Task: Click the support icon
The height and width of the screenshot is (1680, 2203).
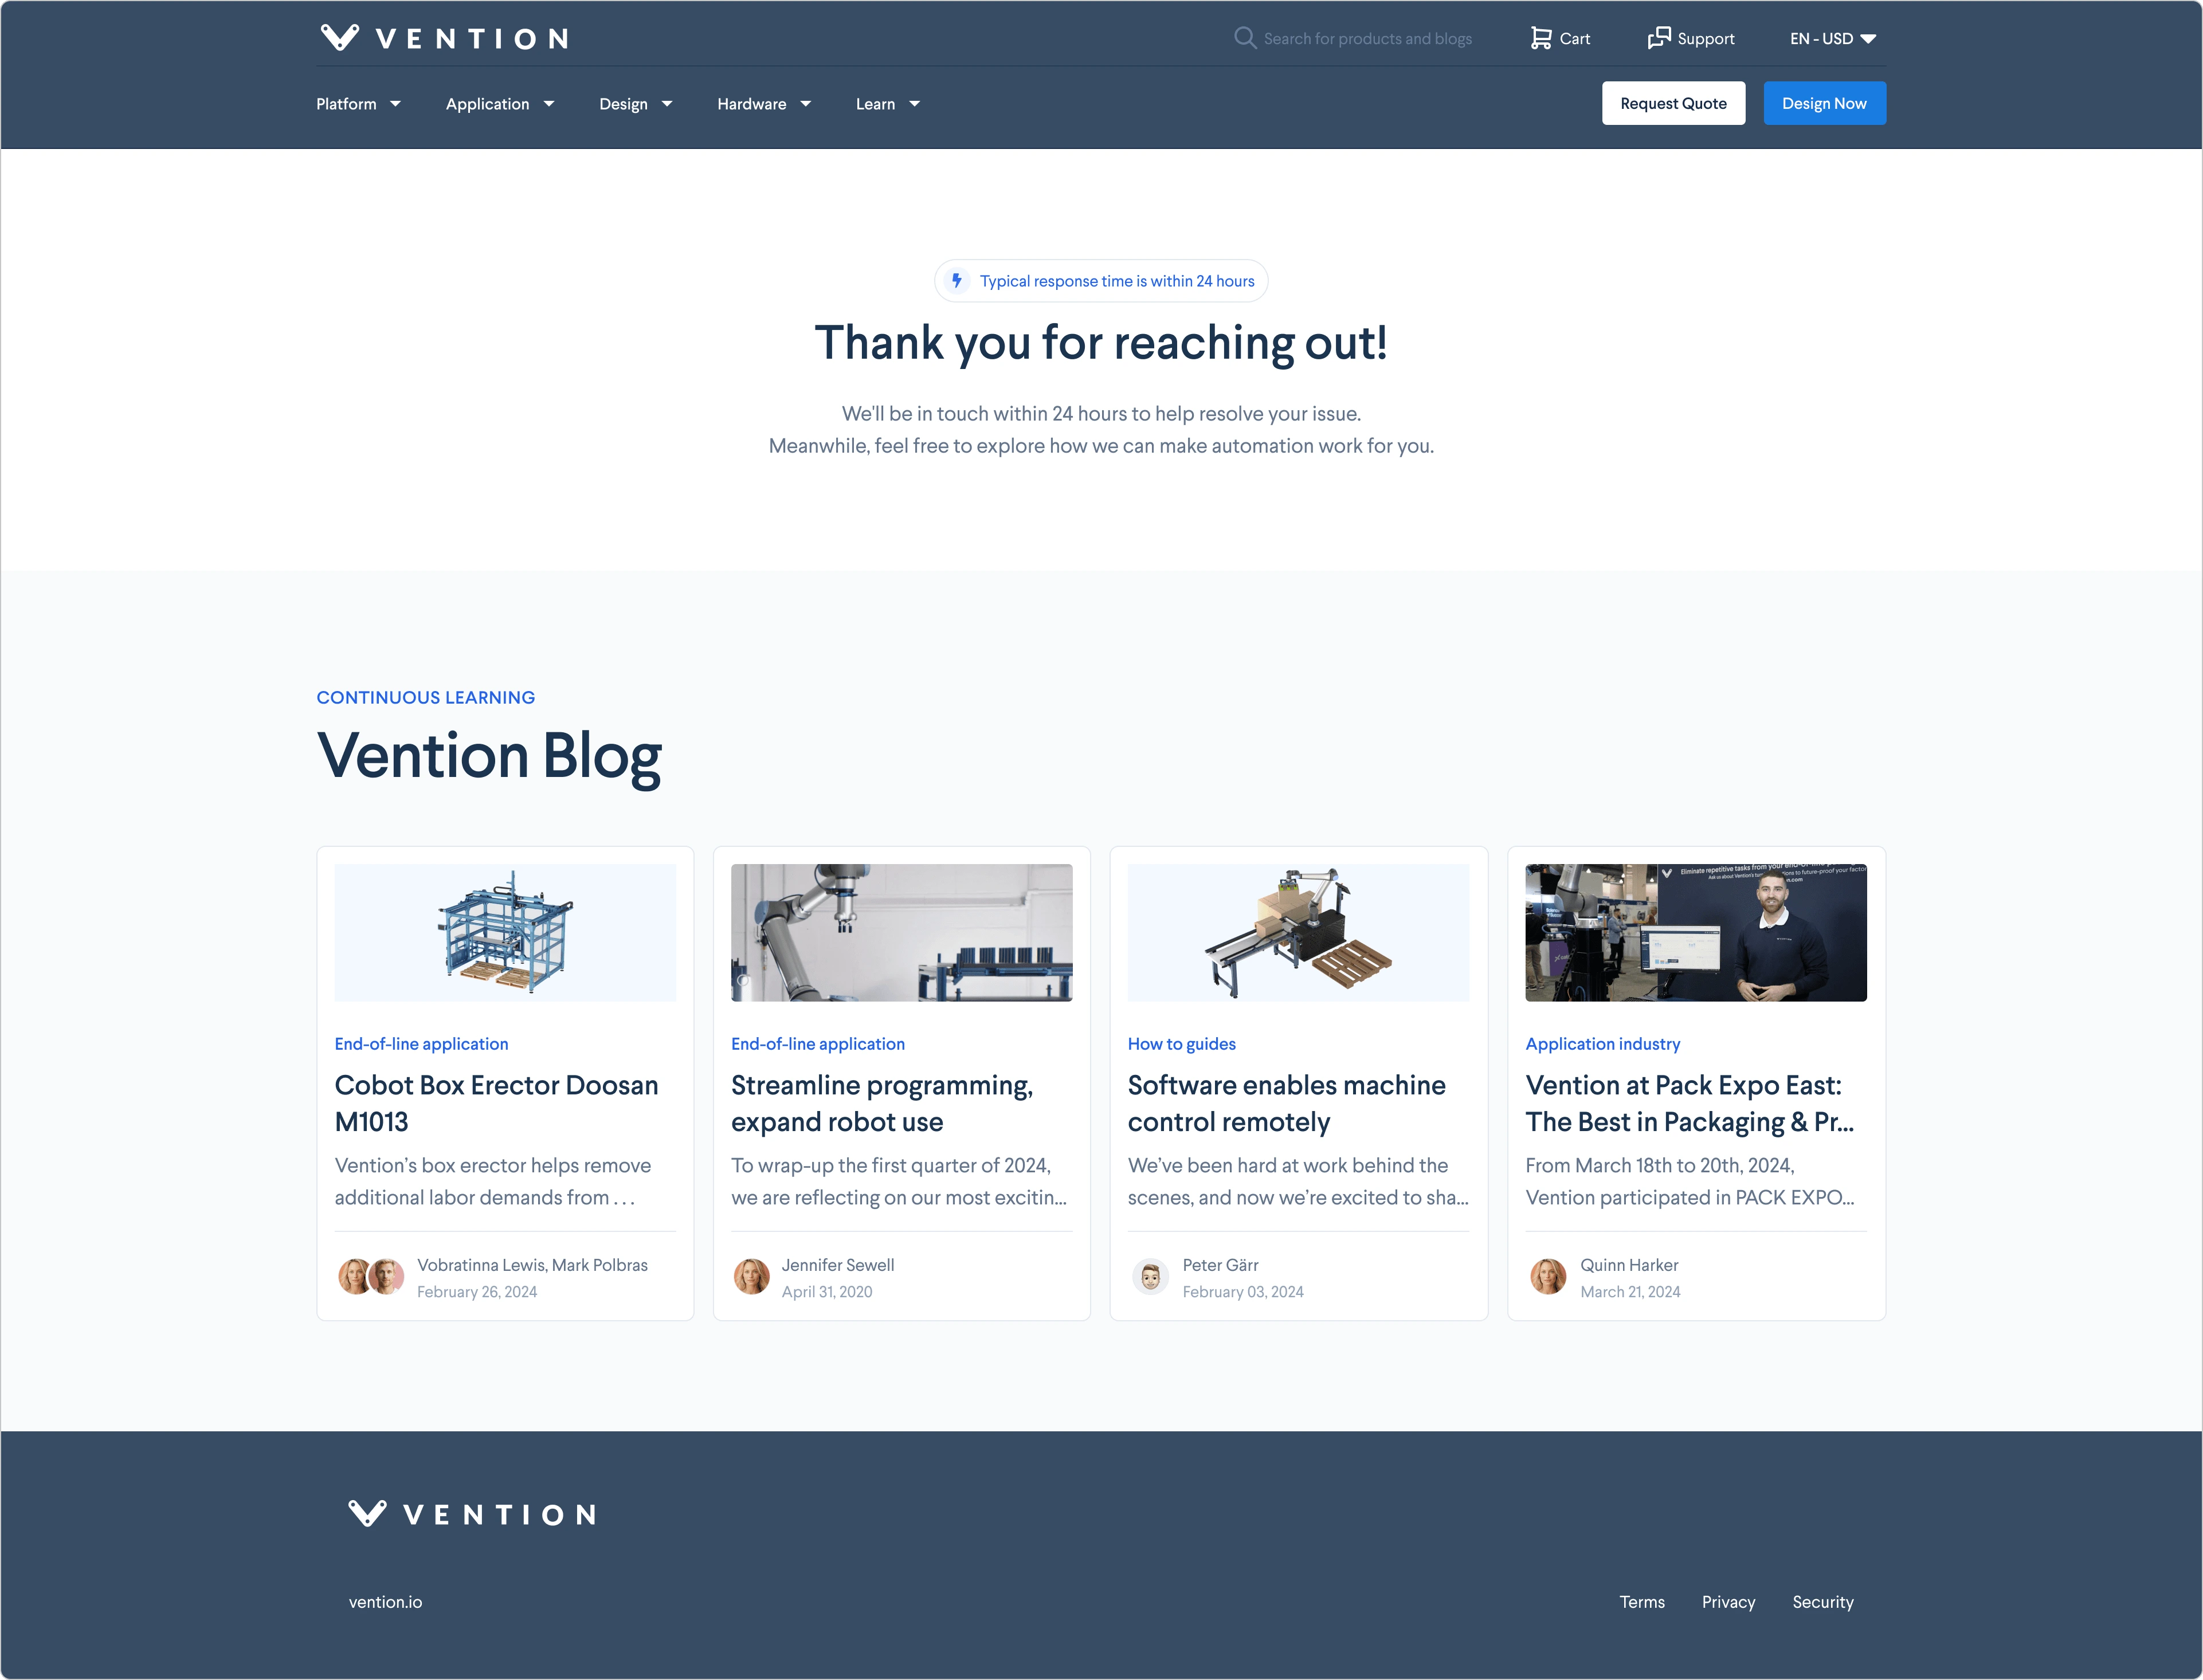Action: (1659, 37)
